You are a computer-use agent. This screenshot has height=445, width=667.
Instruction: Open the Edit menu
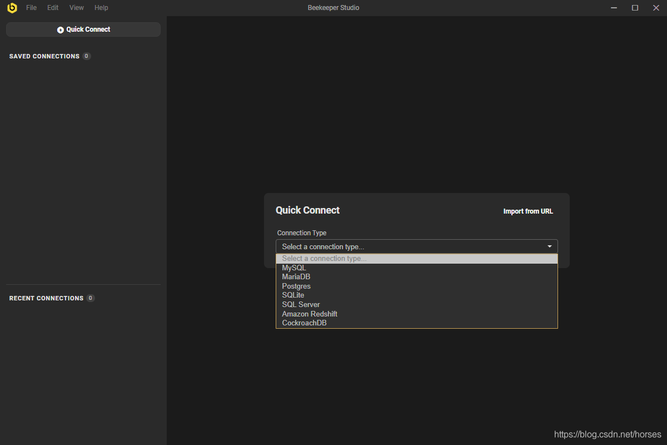(x=53, y=8)
